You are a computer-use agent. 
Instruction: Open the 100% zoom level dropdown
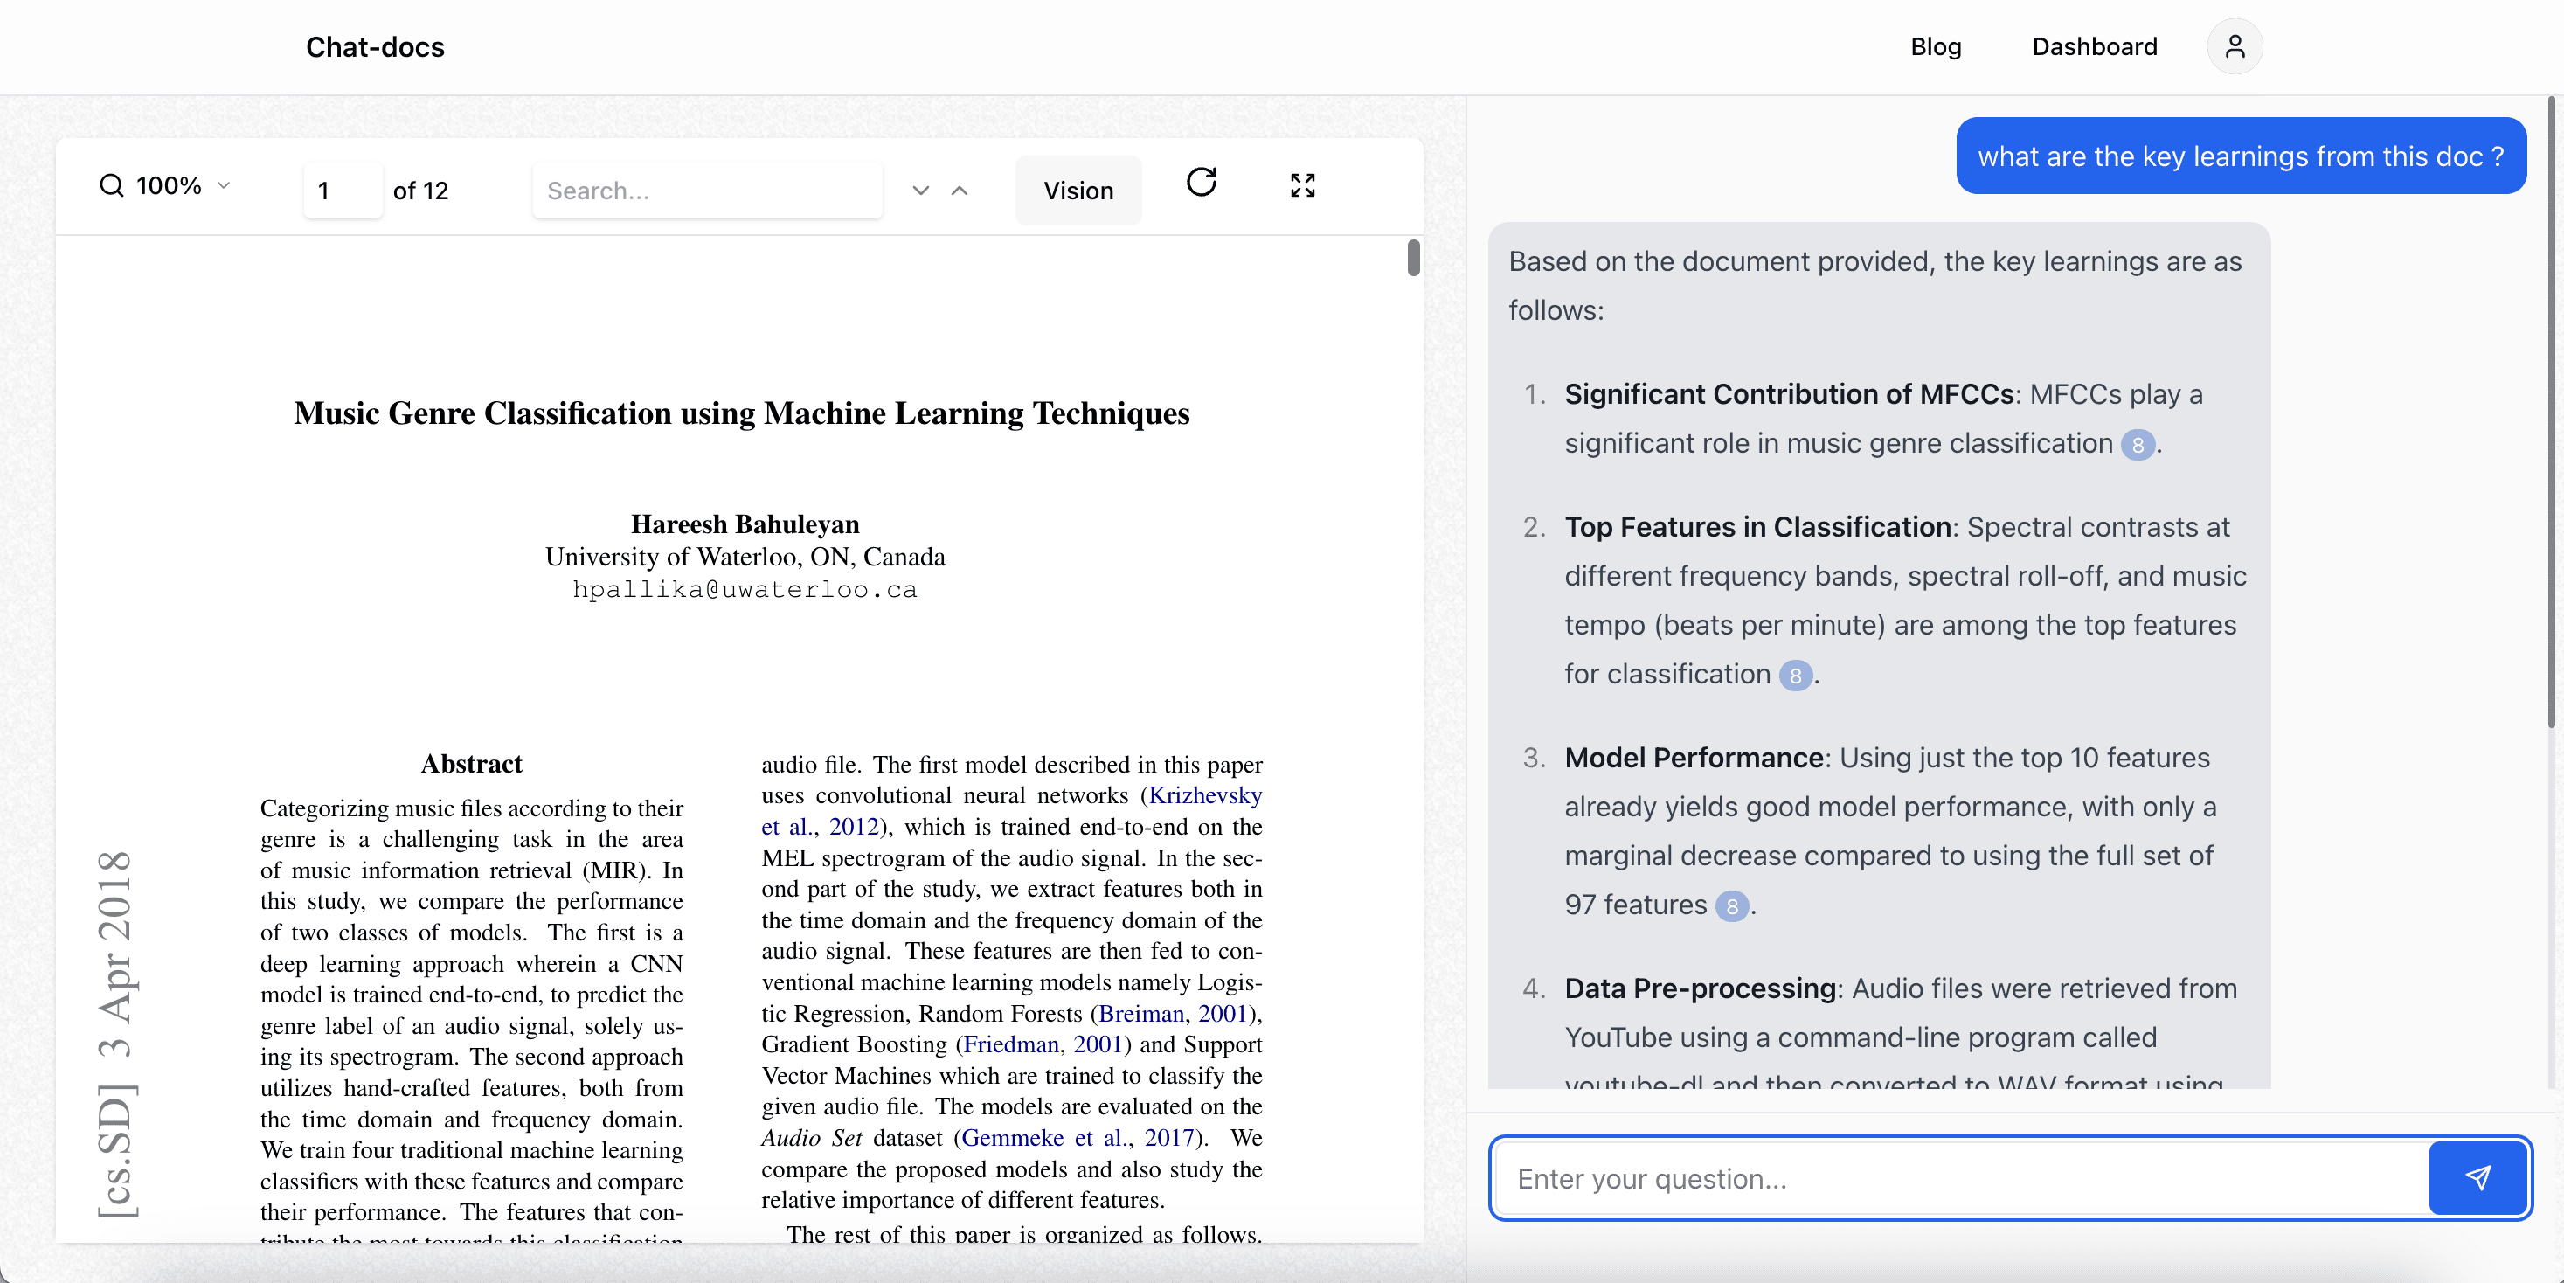[x=182, y=185]
